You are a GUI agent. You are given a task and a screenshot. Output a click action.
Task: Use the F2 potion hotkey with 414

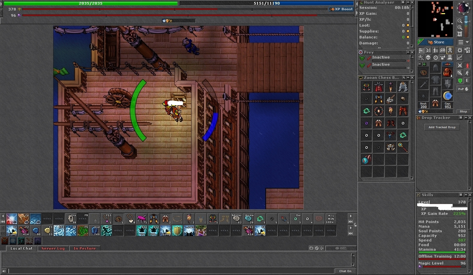[x=24, y=230]
